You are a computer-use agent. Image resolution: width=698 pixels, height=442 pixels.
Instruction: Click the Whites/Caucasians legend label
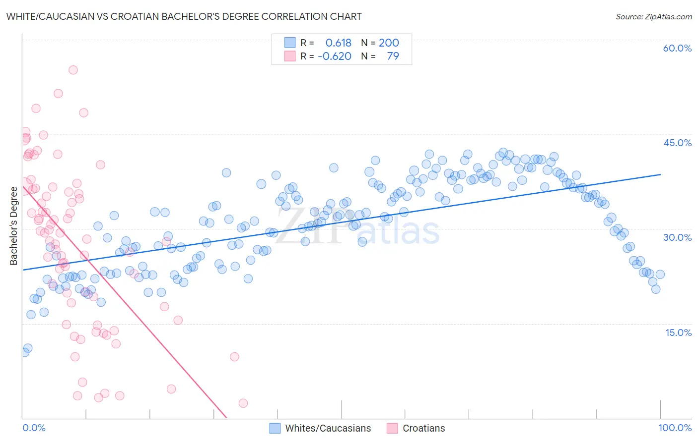click(328, 428)
